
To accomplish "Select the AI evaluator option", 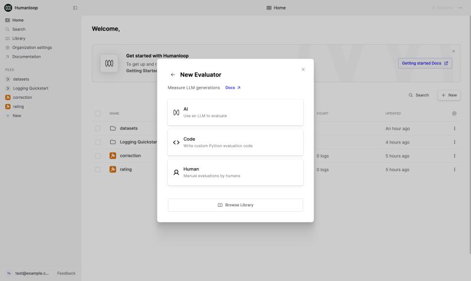I will tap(235, 112).
